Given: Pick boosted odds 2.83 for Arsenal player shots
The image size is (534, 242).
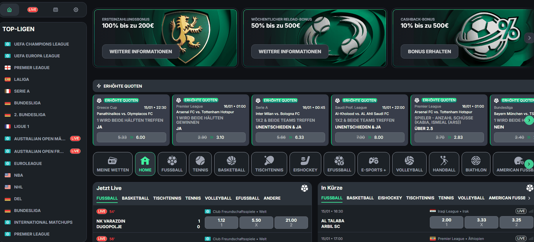Looking at the screenshot, I should (x=449, y=137).
